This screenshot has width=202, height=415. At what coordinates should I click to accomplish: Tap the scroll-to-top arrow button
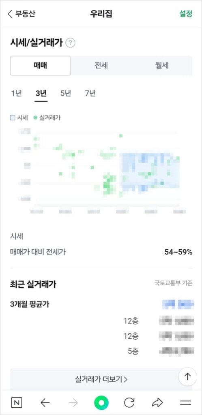pos(188,376)
